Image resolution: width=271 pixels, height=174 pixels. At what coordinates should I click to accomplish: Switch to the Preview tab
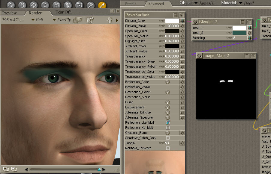pos(10,13)
